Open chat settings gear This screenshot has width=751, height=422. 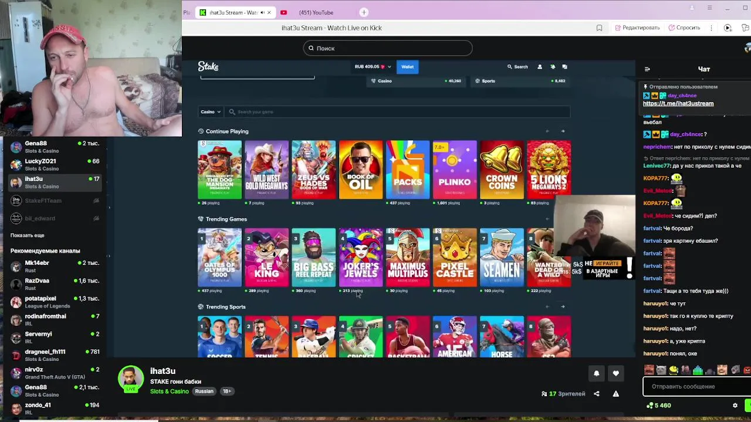[735, 405]
